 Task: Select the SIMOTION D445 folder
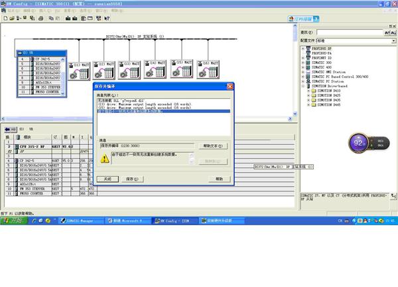(329, 105)
